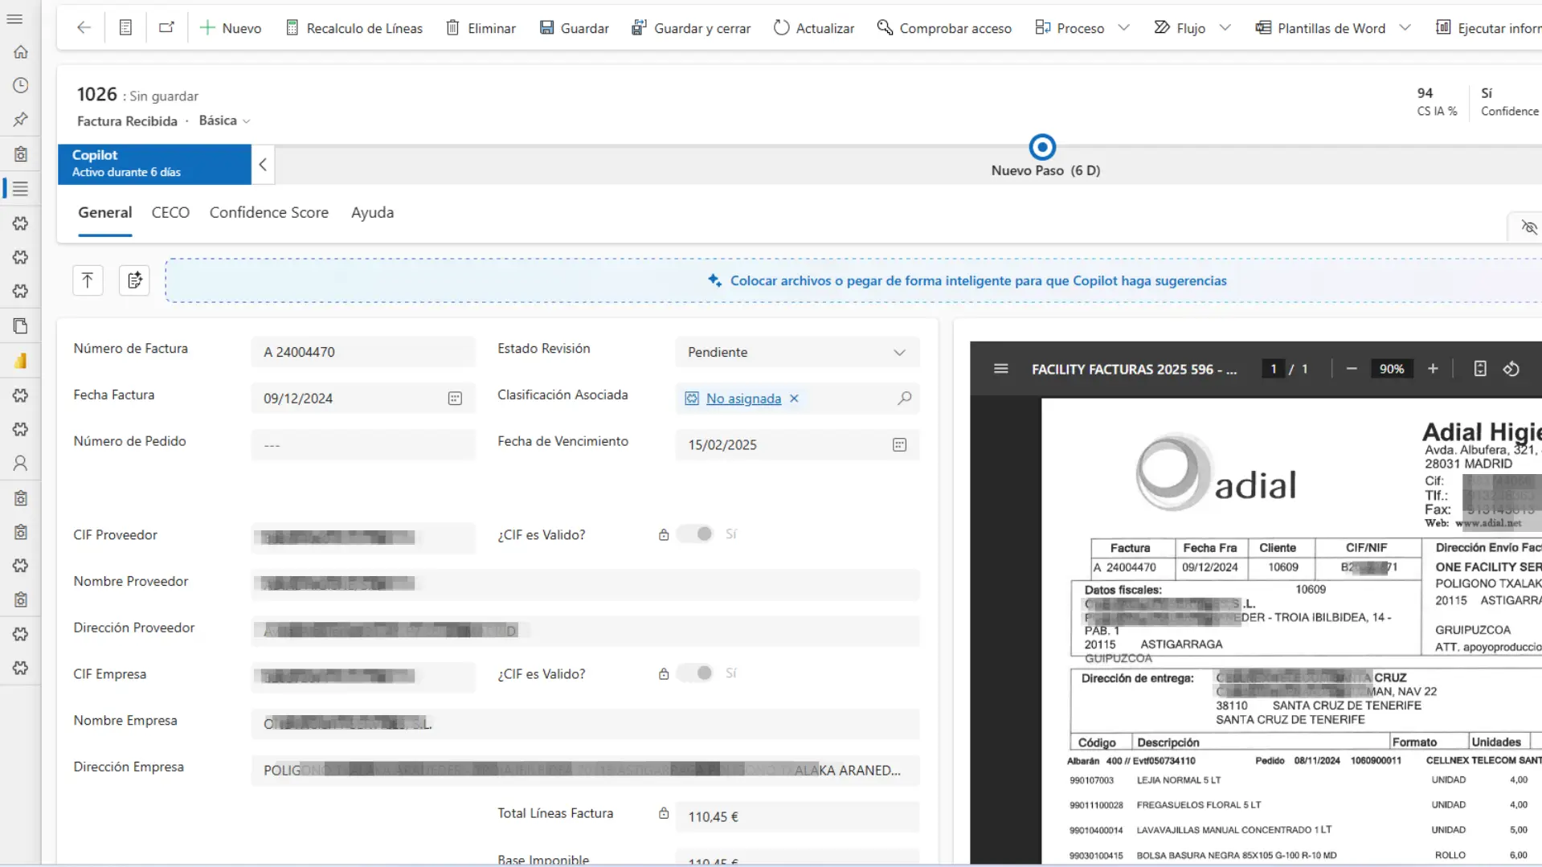Viewport: 1542px width, 867px height.
Task: Open the No asignada classification link
Action: tap(743, 399)
